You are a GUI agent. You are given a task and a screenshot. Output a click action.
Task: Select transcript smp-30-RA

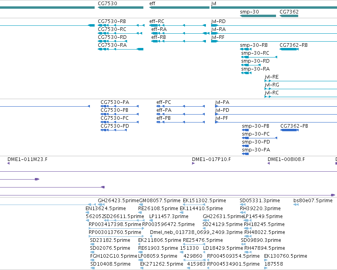point(246,73)
